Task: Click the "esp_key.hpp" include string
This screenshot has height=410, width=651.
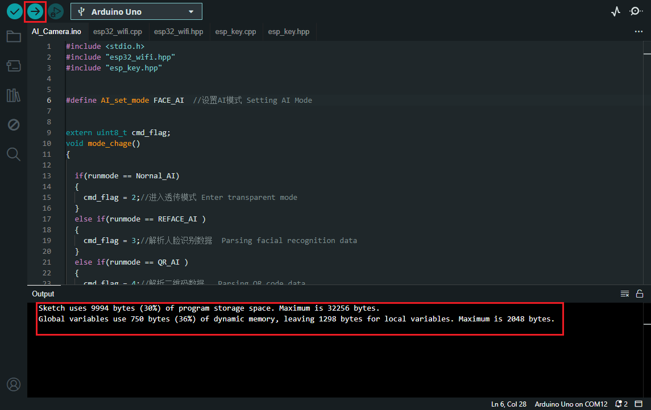Action: [x=134, y=68]
